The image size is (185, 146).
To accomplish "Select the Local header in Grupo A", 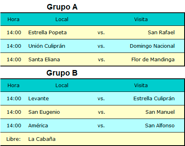I will (62, 19).
